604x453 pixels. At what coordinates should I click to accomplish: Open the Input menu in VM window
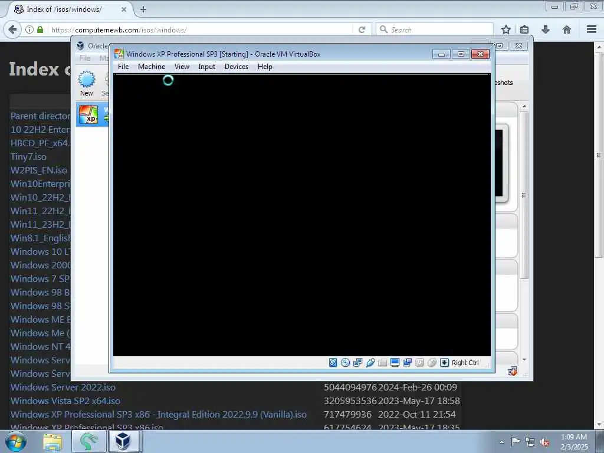tap(207, 67)
